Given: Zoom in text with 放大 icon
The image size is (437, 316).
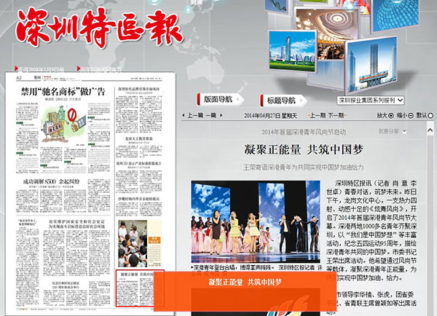Looking at the screenshot, I should pos(391,115).
